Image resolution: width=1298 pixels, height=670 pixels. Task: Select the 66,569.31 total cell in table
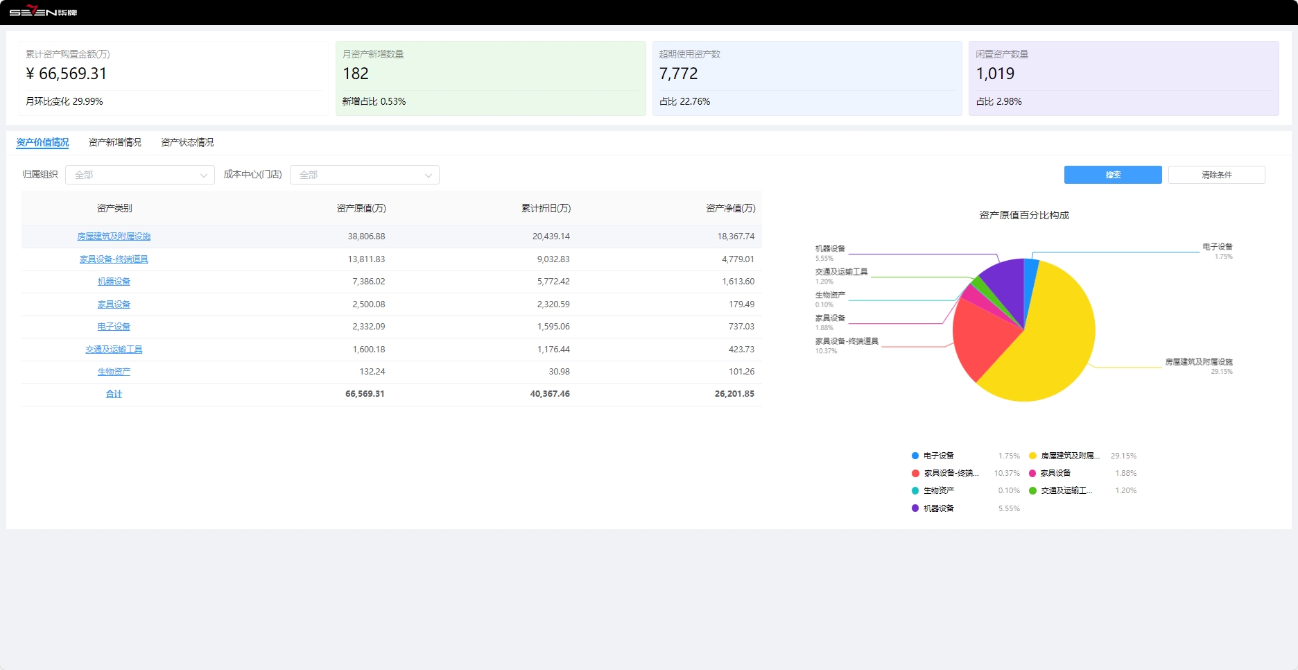[x=365, y=394]
